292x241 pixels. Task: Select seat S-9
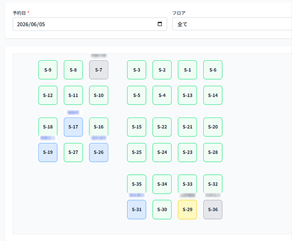(48, 70)
